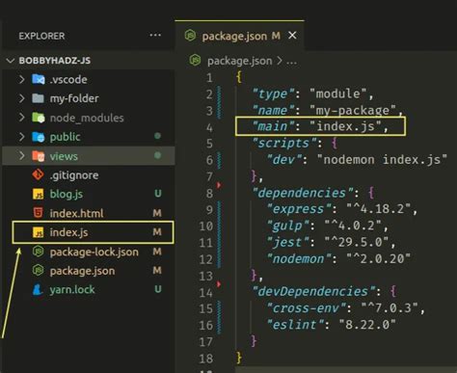Viewport: 457px width, 373px height.
Task: Click the git icon beside .gitignore
Action: [38, 175]
